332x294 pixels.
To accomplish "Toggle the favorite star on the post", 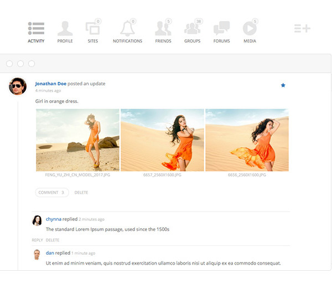I will tap(283, 85).
